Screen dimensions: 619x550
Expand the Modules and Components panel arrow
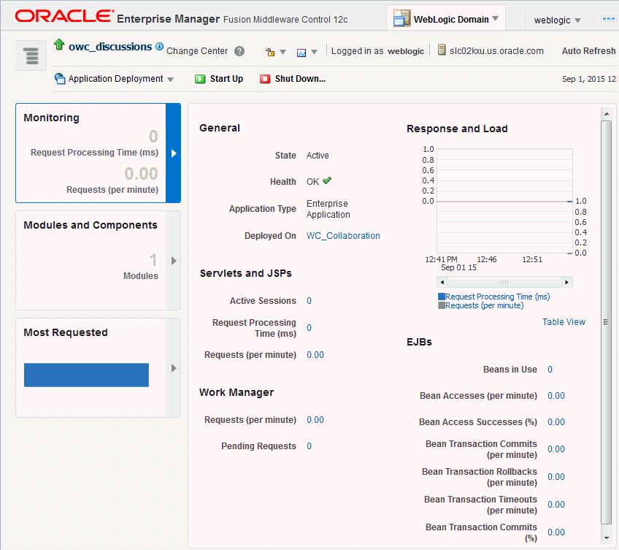pyautogui.click(x=173, y=261)
